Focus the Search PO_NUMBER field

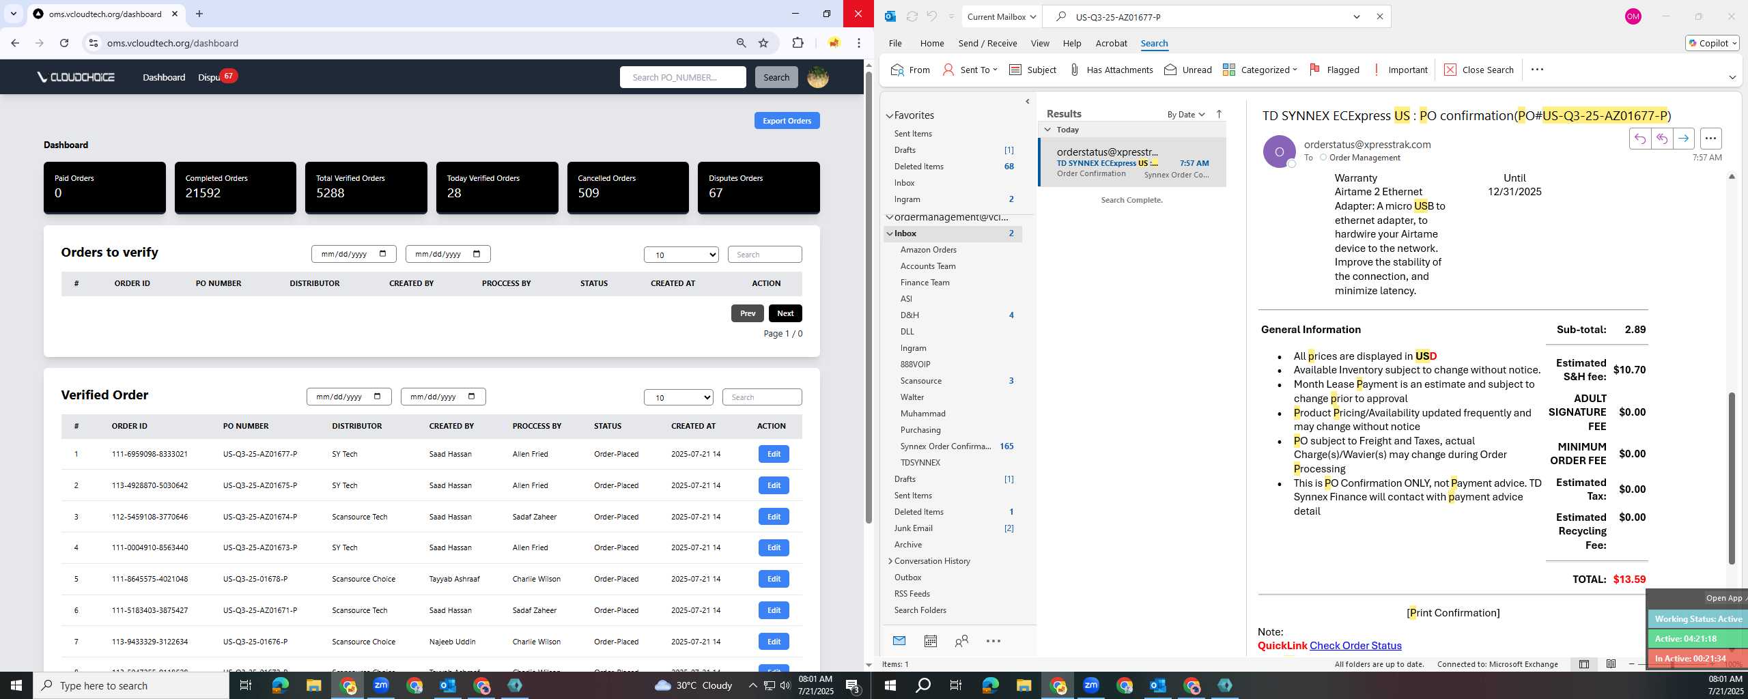coord(683,77)
